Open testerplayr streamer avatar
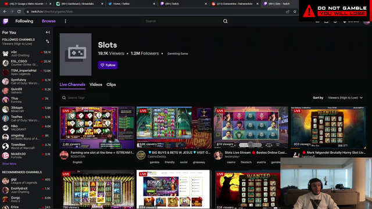 pyautogui.click(x=218, y=155)
